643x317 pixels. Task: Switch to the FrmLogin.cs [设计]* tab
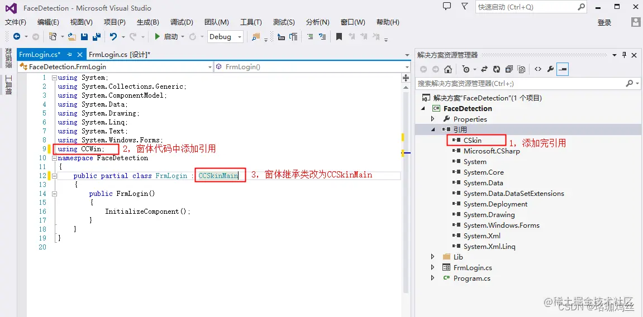(x=120, y=55)
